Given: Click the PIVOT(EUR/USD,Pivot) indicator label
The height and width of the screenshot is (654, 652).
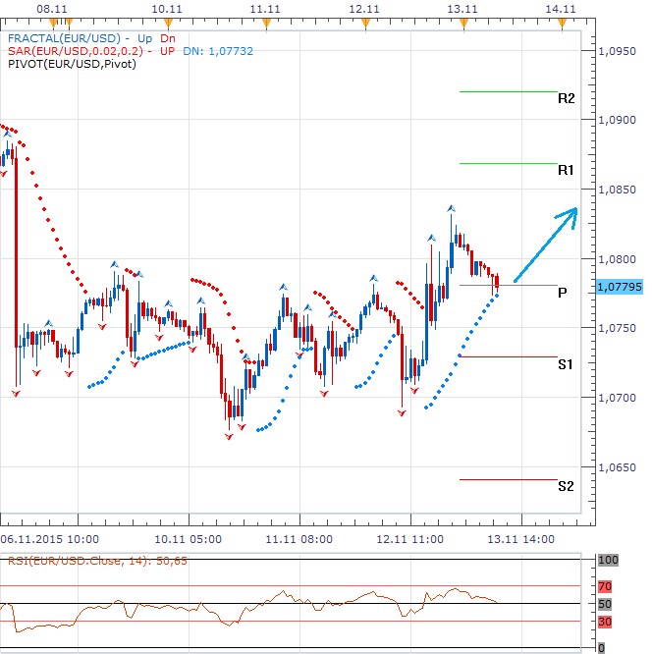Looking at the screenshot, I should pyautogui.click(x=71, y=65).
